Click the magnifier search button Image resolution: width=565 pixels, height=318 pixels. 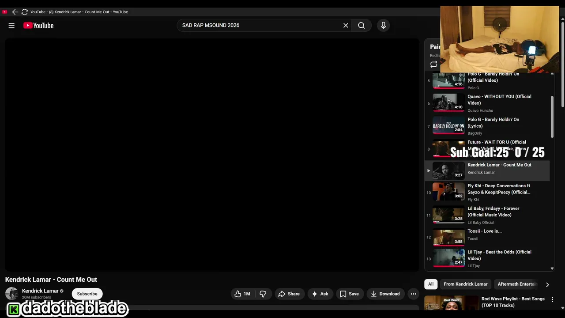pos(362,26)
